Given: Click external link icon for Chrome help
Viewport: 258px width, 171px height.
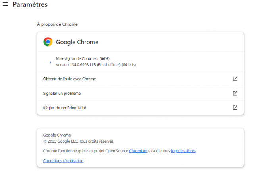Looking at the screenshot, I should [x=235, y=79].
